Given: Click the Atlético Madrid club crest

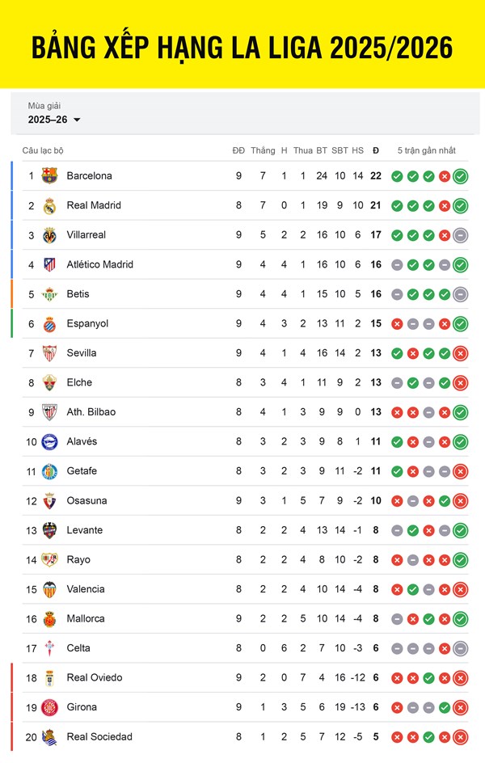Looking at the screenshot, I should pyautogui.click(x=50, y=264).
